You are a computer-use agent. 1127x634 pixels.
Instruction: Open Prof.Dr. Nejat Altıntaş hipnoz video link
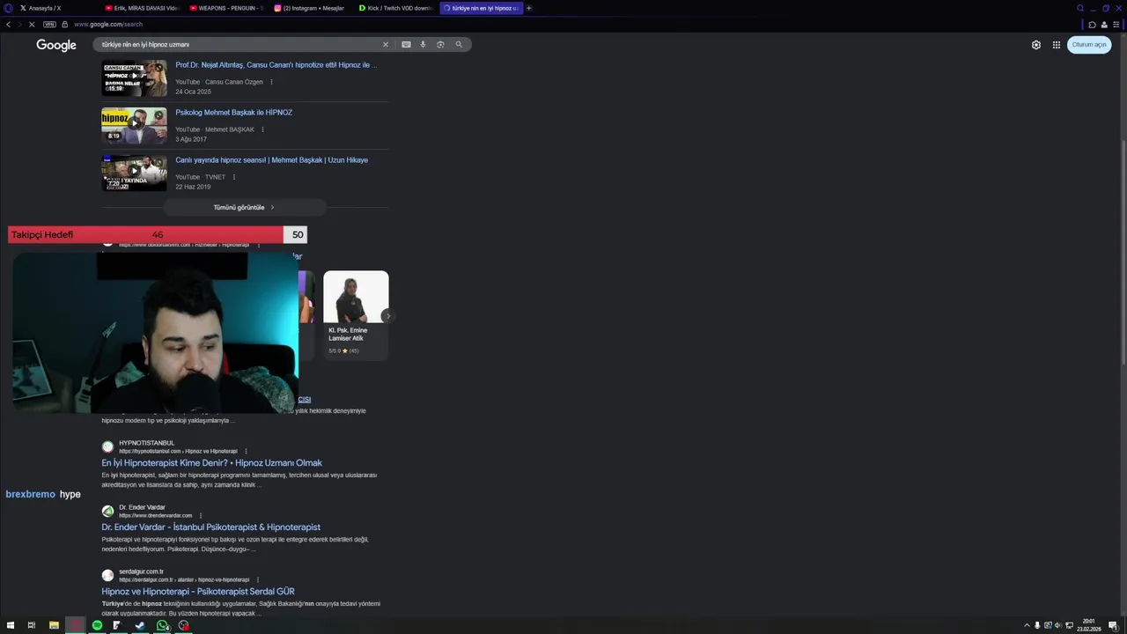[276, 65]
